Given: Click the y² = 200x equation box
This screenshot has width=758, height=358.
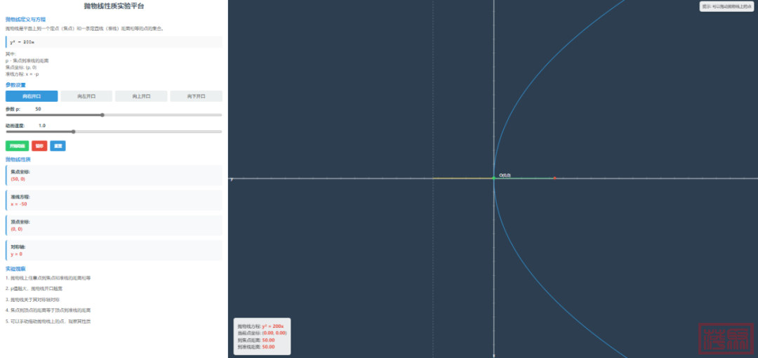Looking at the screenshot, I should click(114, 42).
